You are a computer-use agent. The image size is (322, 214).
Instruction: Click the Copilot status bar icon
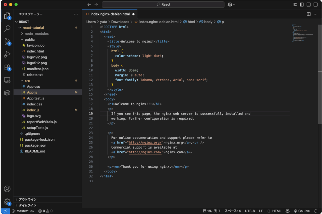click(x=287, y=211)
